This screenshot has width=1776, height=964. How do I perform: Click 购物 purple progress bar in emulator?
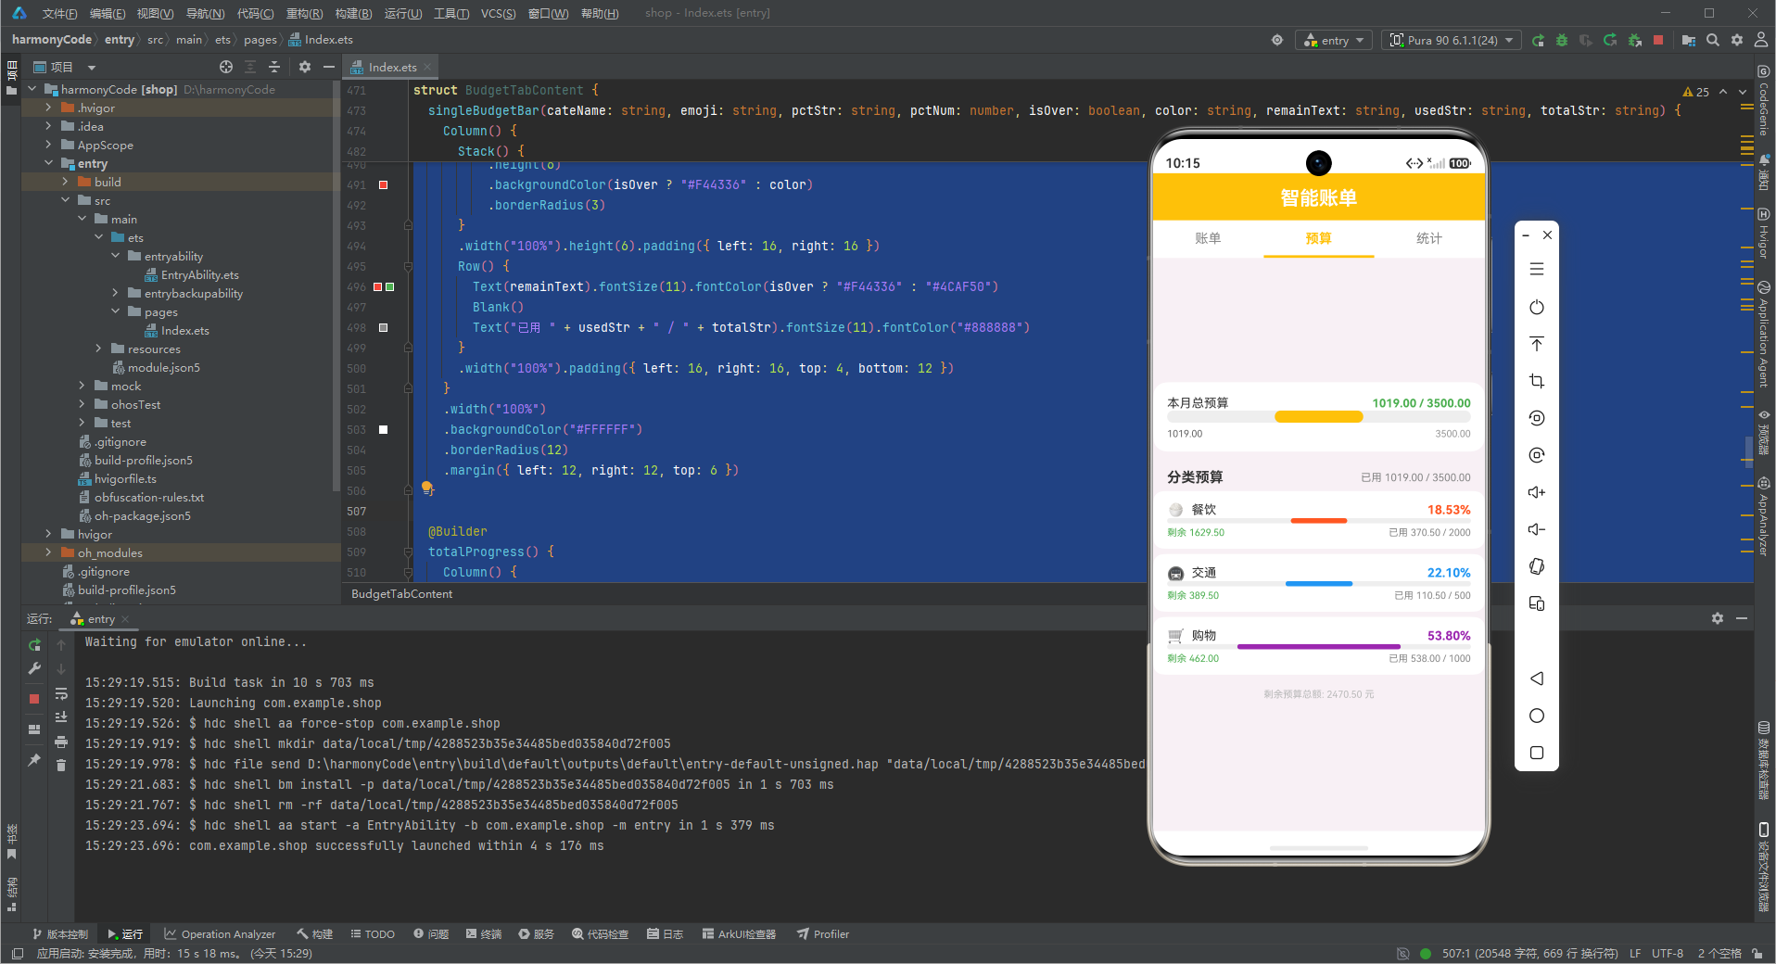coord(1319,647)
